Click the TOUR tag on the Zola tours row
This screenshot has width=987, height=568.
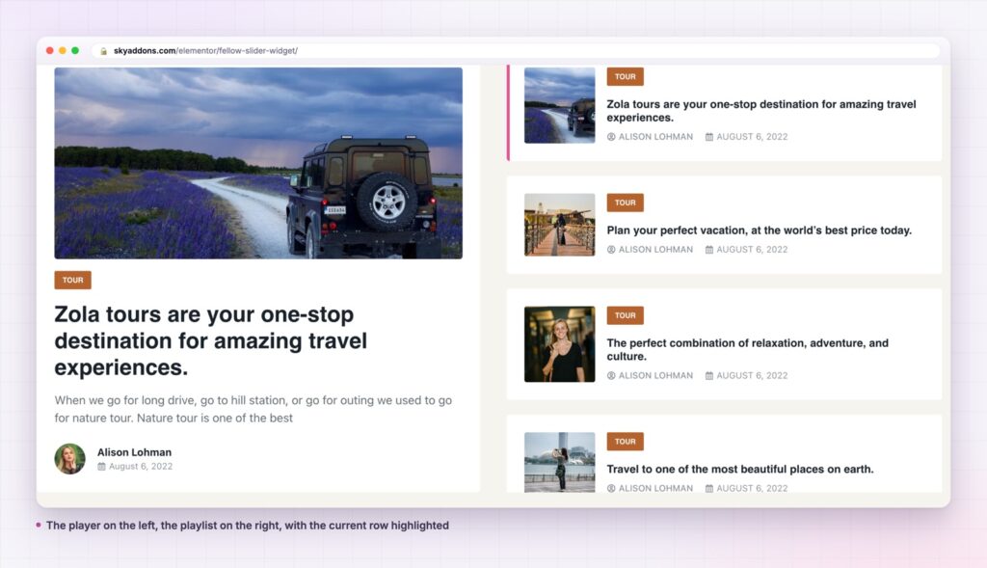(x=625, y=77)
